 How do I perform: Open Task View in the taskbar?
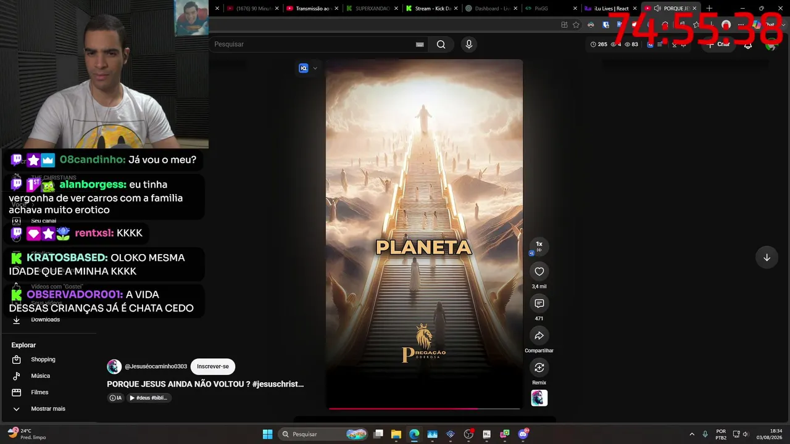pyautogui.click(x=378, y=434)
